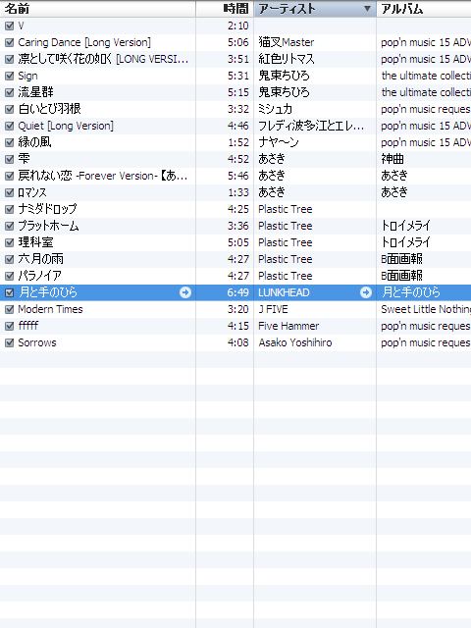Toggle the checkbox for 流星群
Screen dimensions: 471x628
click(x=9, y=92)
